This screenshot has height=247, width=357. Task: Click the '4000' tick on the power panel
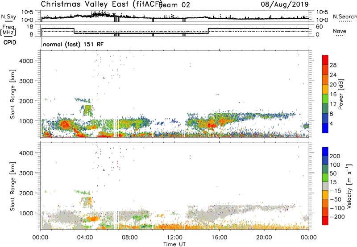pyautogui.click(x=26, y=61)
